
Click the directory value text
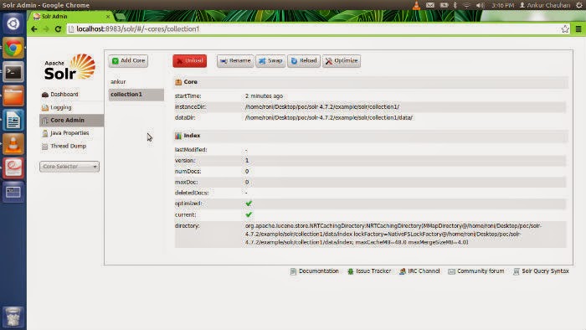point(393,235)
